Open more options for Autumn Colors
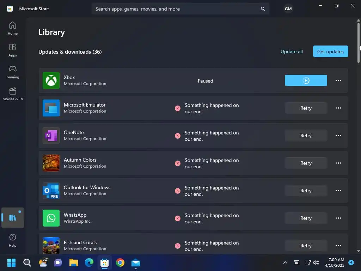This screenshot has width=361, height=271. coord(338,163)
